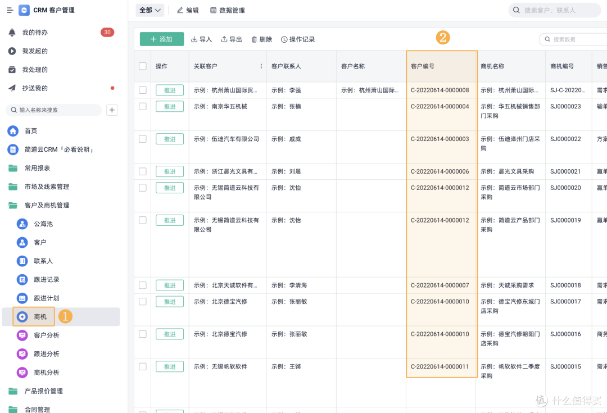Check the SJ0000020 row checkbox
This screenshot has width=607, height=413.
point(142,188)
